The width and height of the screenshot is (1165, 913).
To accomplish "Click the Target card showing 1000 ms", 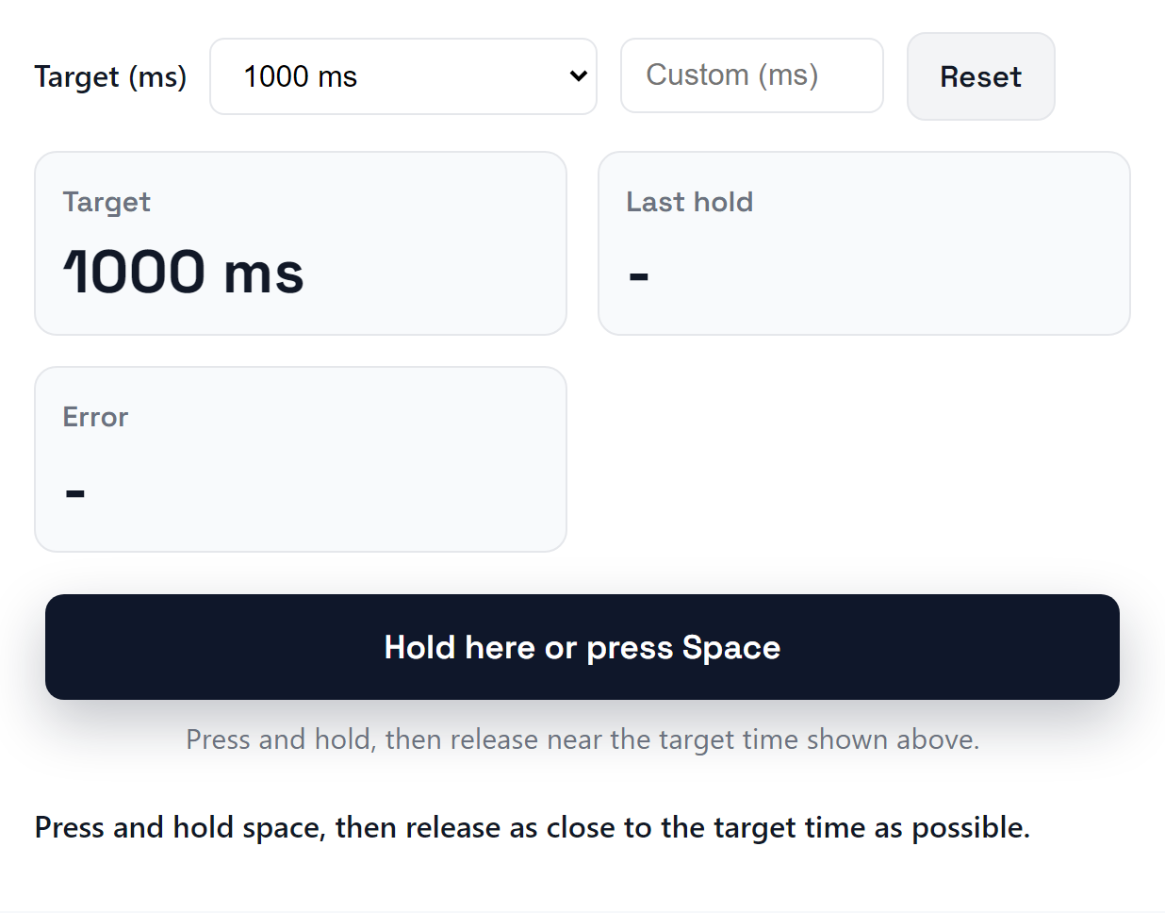I will (x=300, y=242).
